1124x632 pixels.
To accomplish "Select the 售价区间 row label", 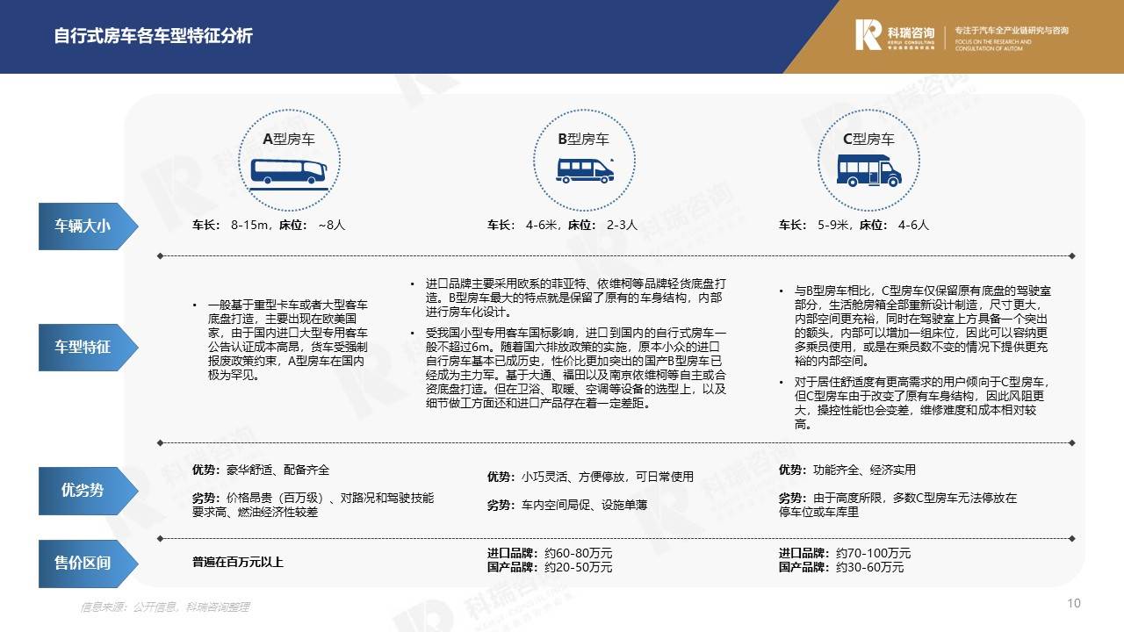I will [x=88, y=563].
